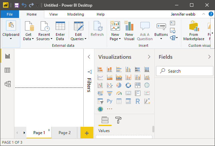Switch to the View ribbon tab
The width and height of the screenshot is (215, 146).
coord(53,14)
